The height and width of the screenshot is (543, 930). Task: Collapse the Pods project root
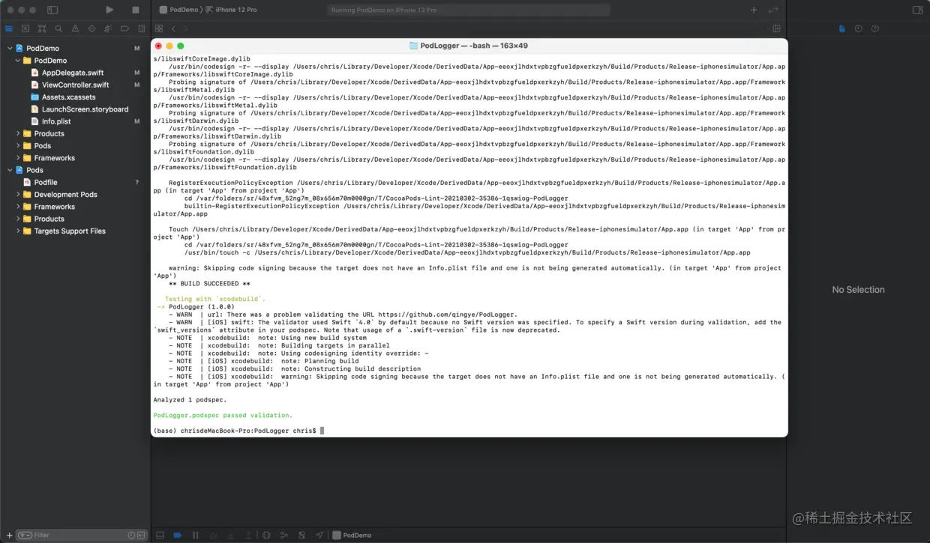(x=10, y=170)
